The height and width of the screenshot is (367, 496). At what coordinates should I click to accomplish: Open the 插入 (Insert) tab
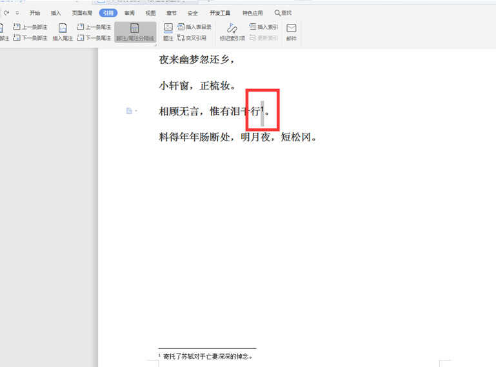[x=55, y=13]
